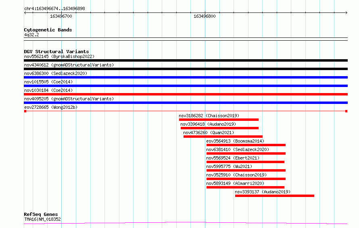This screenshot has width=359, height=228.
Task: Open variant nsv1015505 (Coe2014) label
Action: pyautogui.click(x=48, y=82)
